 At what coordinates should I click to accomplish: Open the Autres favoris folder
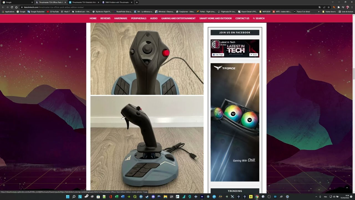pos(329,12)
